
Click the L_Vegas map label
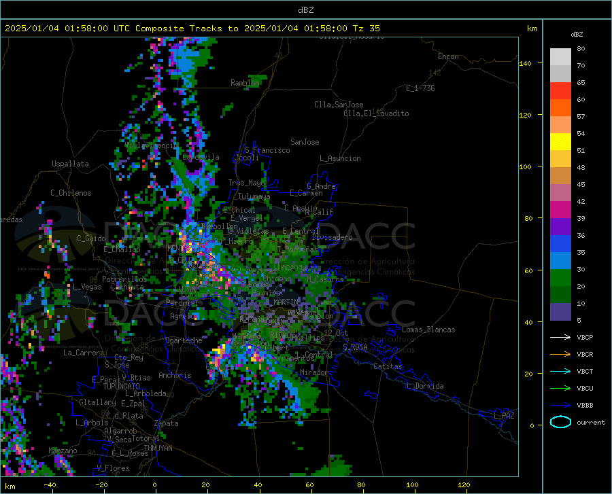click(87, 287)
